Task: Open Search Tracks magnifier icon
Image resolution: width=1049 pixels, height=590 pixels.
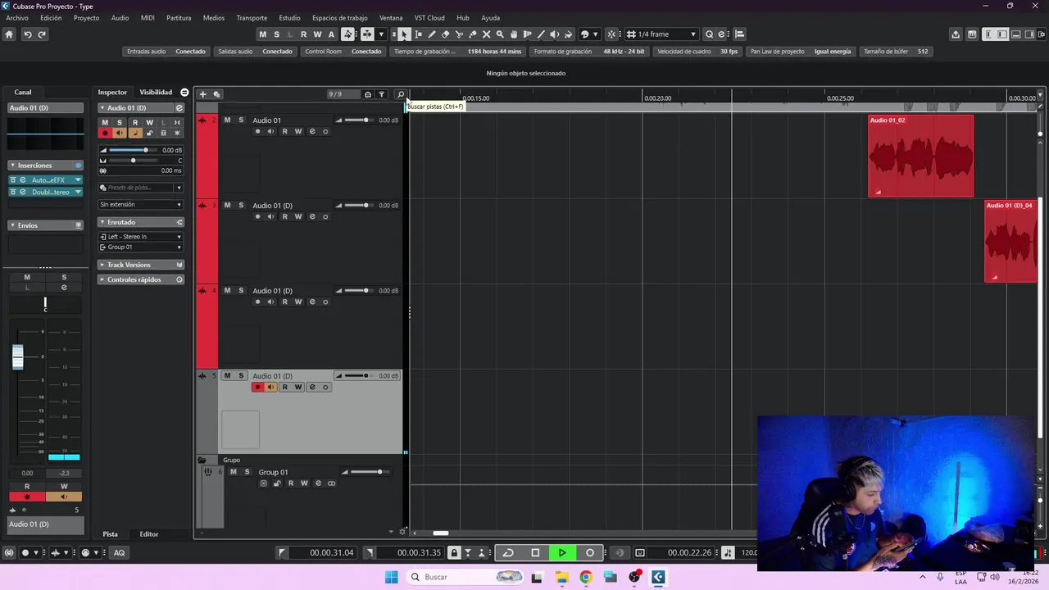Action: (x=401, y=94)
